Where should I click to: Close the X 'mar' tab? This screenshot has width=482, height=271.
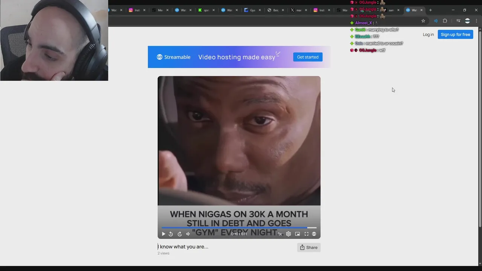(x=306, y=10)
